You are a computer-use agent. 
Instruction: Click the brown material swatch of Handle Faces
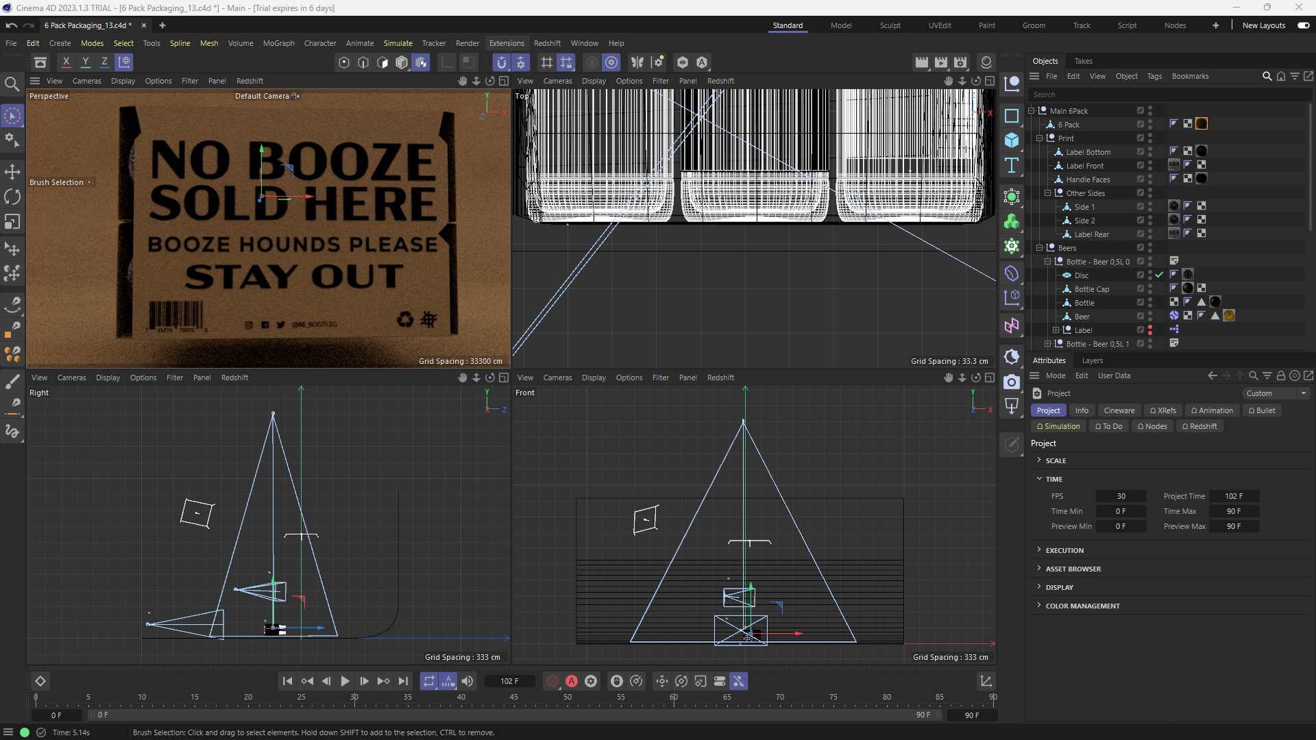tap(1202, 178)
